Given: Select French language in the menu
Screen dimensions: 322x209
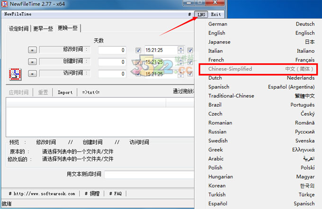Looking at the screenshot, I should coord(261,60).
